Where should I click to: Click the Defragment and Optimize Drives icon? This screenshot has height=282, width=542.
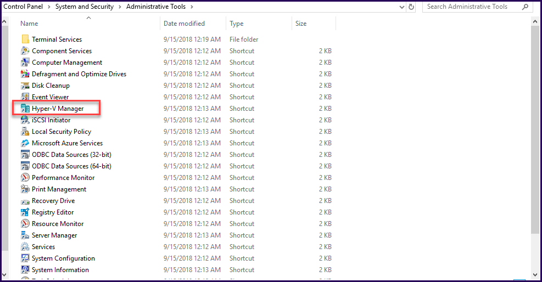click(25, 74)
